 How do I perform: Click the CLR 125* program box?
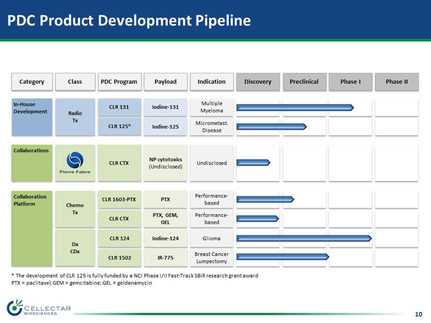click(119, 127)
